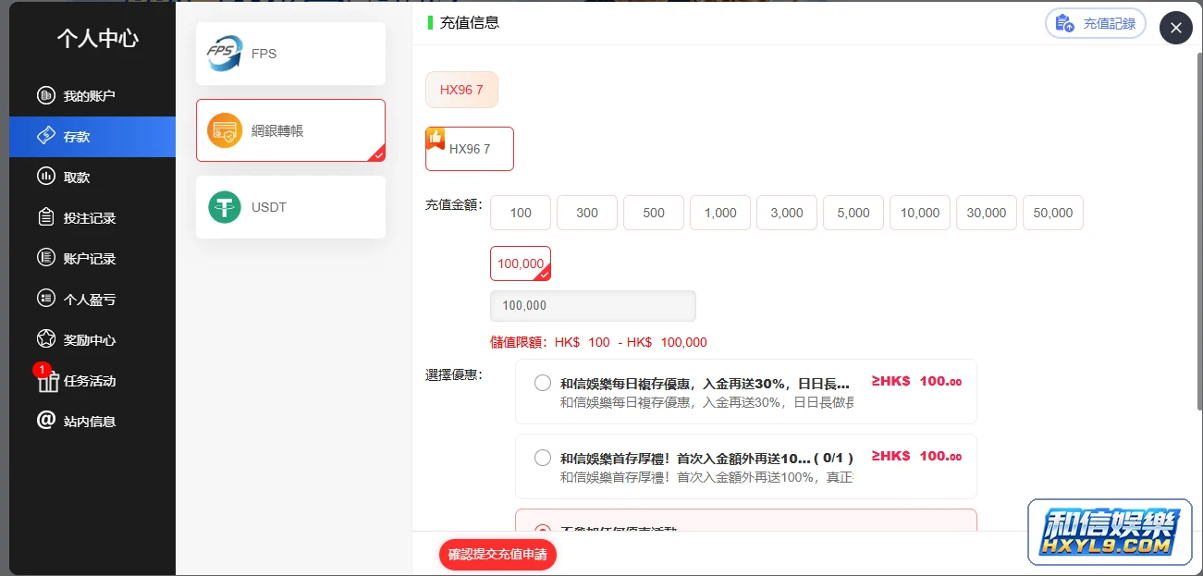Click the 和信娛樂 HXYL9.COM logo
Viewport: 1203px width, 576px height.
(1110, 533)
